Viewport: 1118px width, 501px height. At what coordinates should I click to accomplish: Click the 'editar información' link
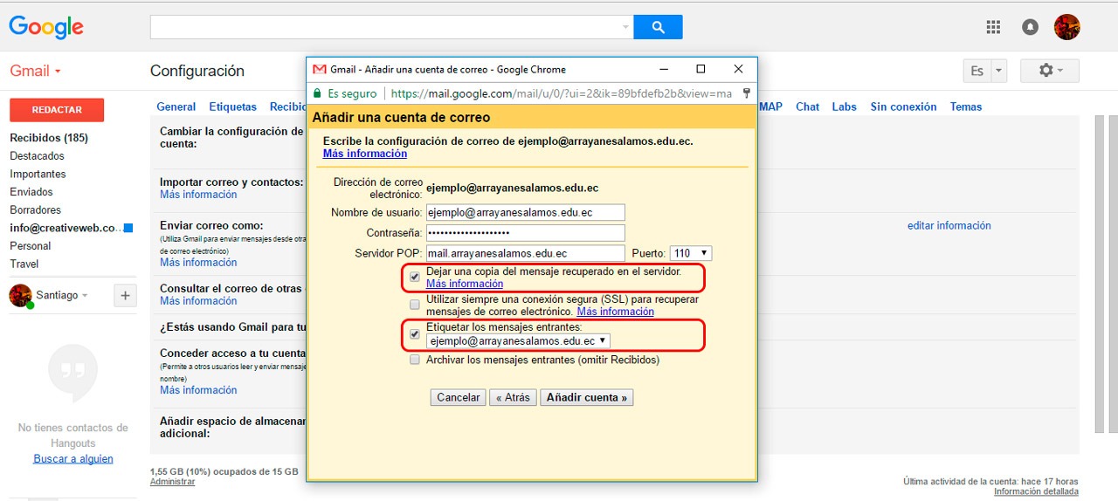pyautogui.click(x=949, y=225)
